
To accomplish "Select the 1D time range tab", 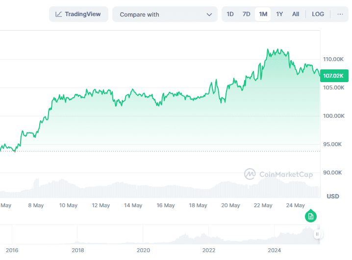I will pyautogui.click(x=230, y=14).
